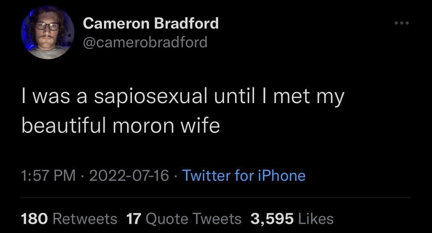Open Cameron Bradford's profile picture
The width and height of the screenshot is (432, 233).
(x=48, y=33)
